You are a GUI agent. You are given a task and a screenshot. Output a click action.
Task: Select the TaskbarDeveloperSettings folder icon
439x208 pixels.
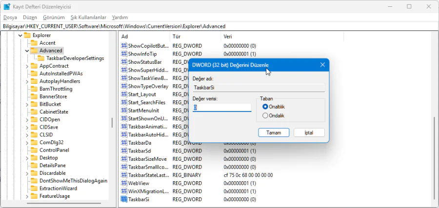tap(41, 58)
